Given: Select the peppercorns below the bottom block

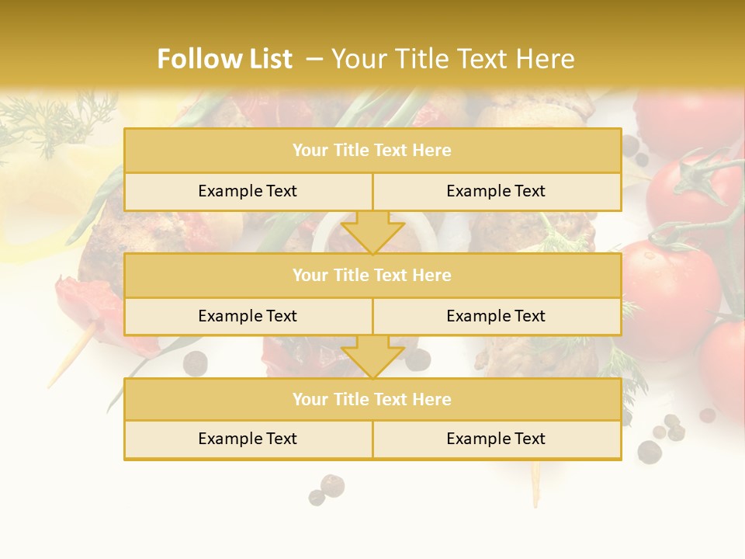Looking at the screenshot, I should (x=326, y=490).
